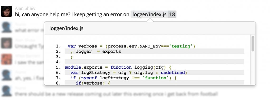Click code line 7 typeof check
The height and width of the screenshot is (100, 270).
click(x=124, y=78)
